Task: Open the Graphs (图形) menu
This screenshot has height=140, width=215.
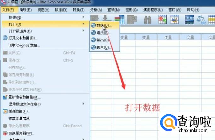Action: (x=132, y=10)
